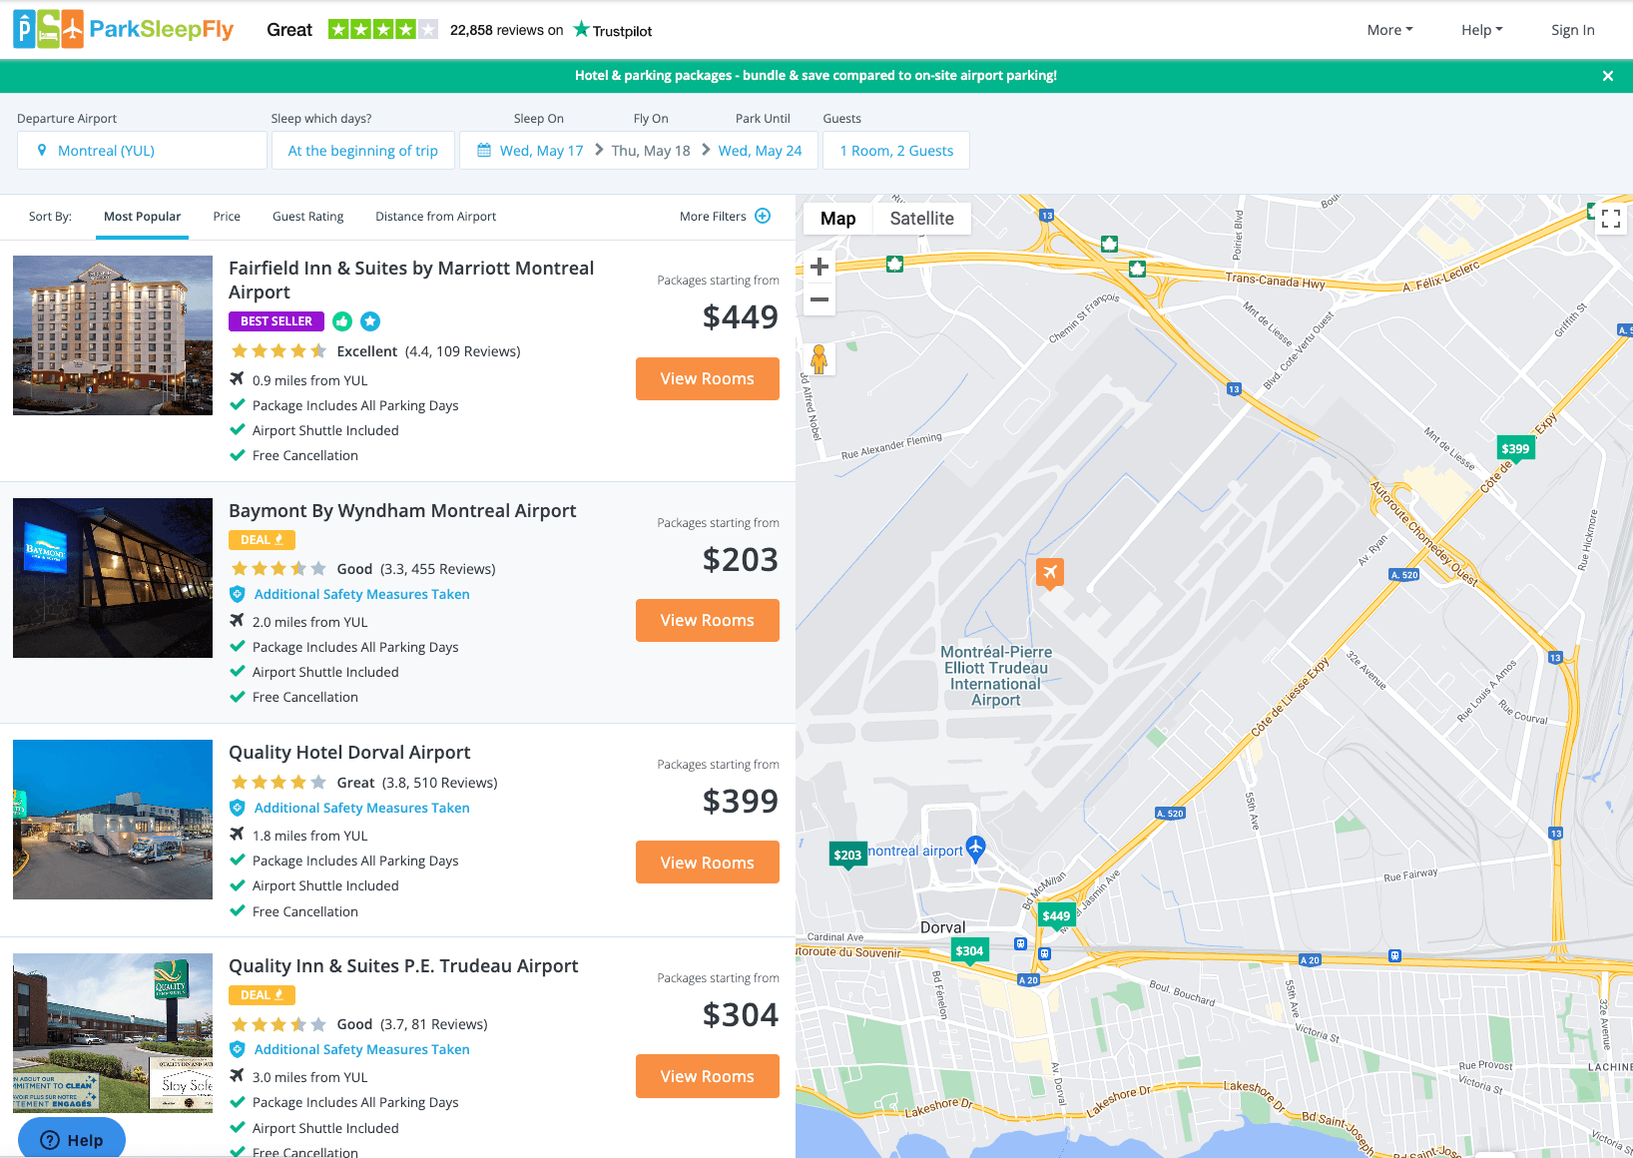The image size is (1633, 1158).
Task: Open the More menu
Action: tap(1389, 30)
